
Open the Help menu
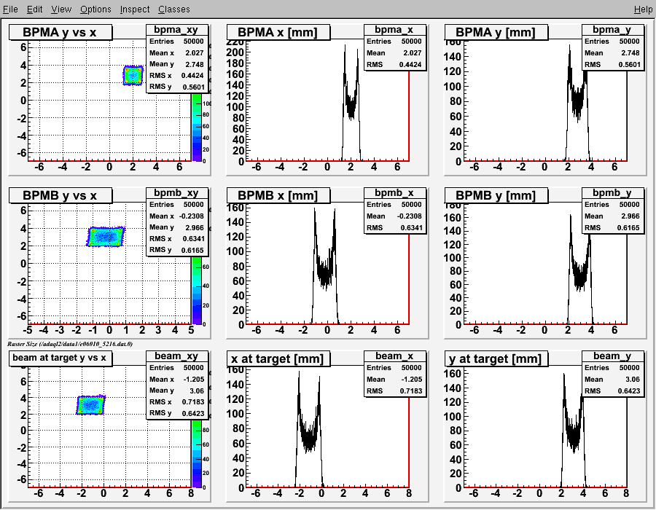643,9
